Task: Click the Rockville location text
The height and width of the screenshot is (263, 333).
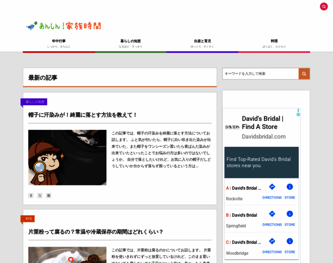Action: [234, 199]
